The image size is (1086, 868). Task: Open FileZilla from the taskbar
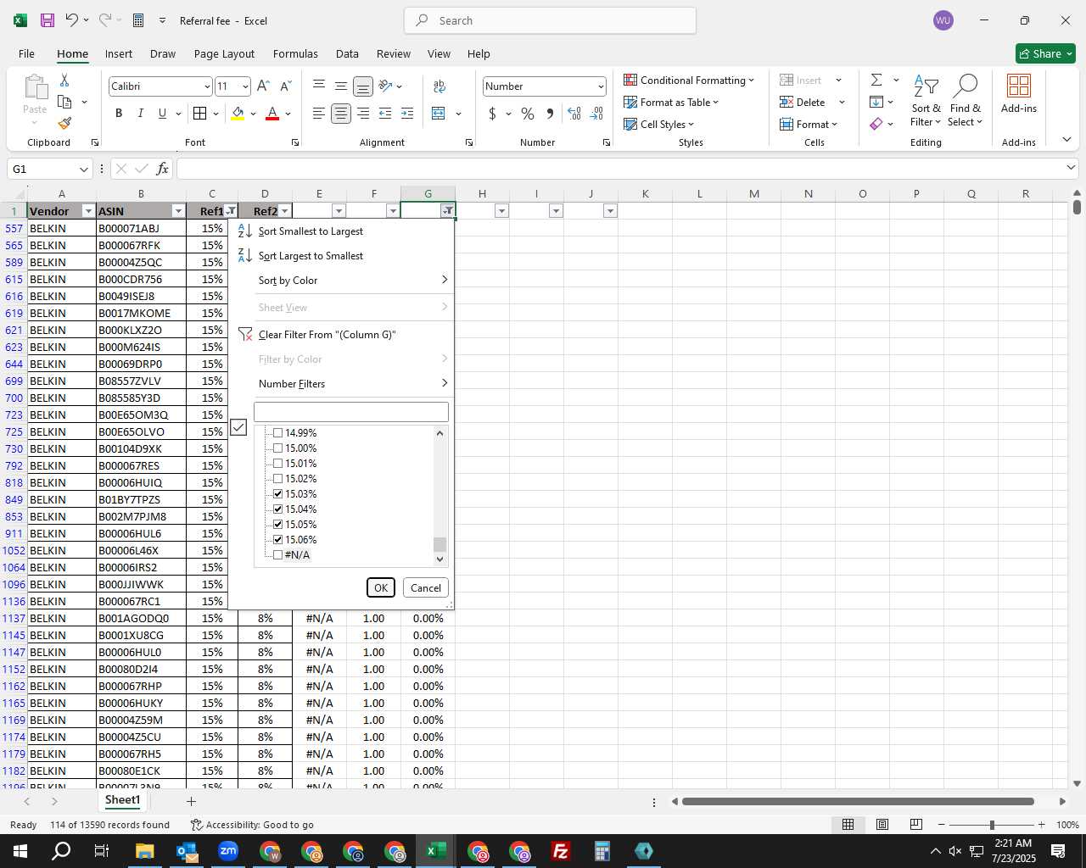click(561, 851)
